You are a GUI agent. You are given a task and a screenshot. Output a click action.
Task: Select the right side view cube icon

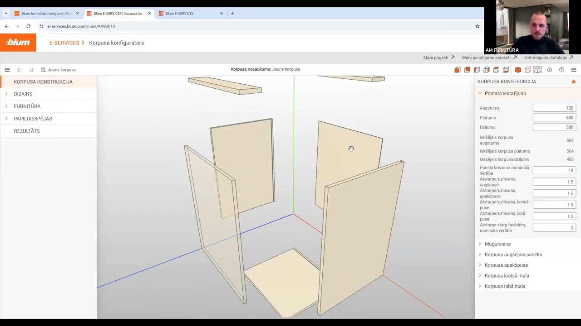[487, 70]
